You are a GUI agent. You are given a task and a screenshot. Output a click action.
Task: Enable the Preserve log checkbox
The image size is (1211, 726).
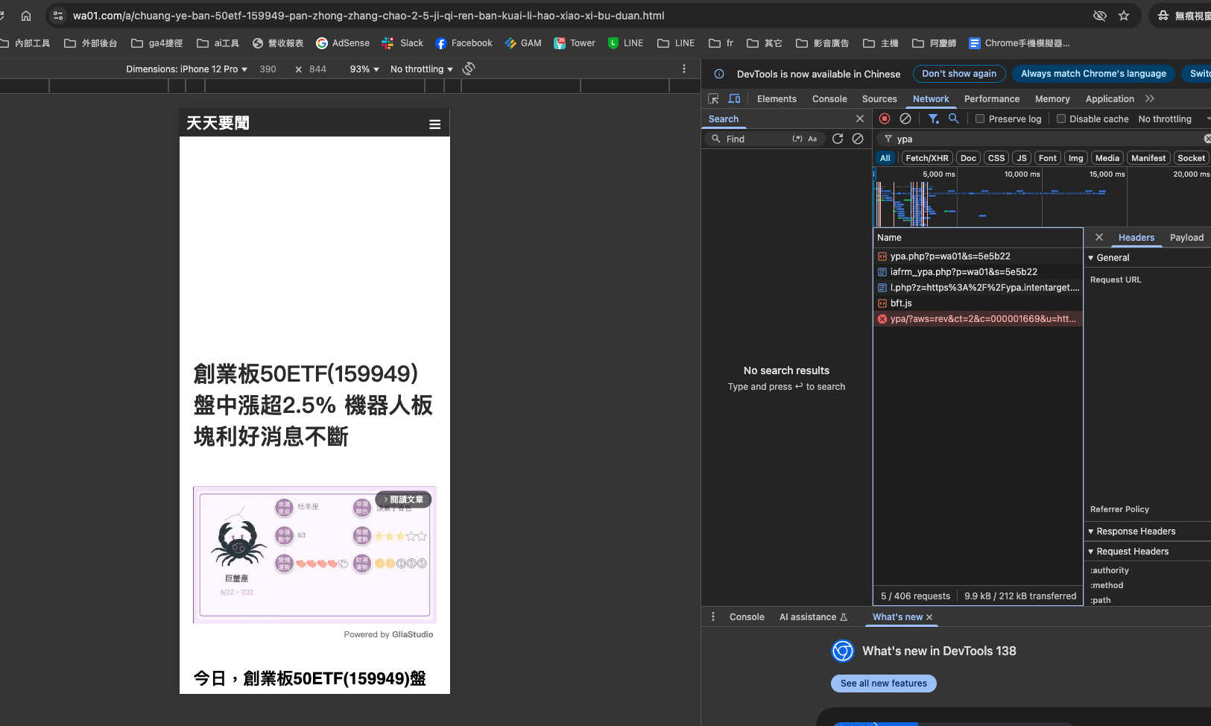[980, 119]
